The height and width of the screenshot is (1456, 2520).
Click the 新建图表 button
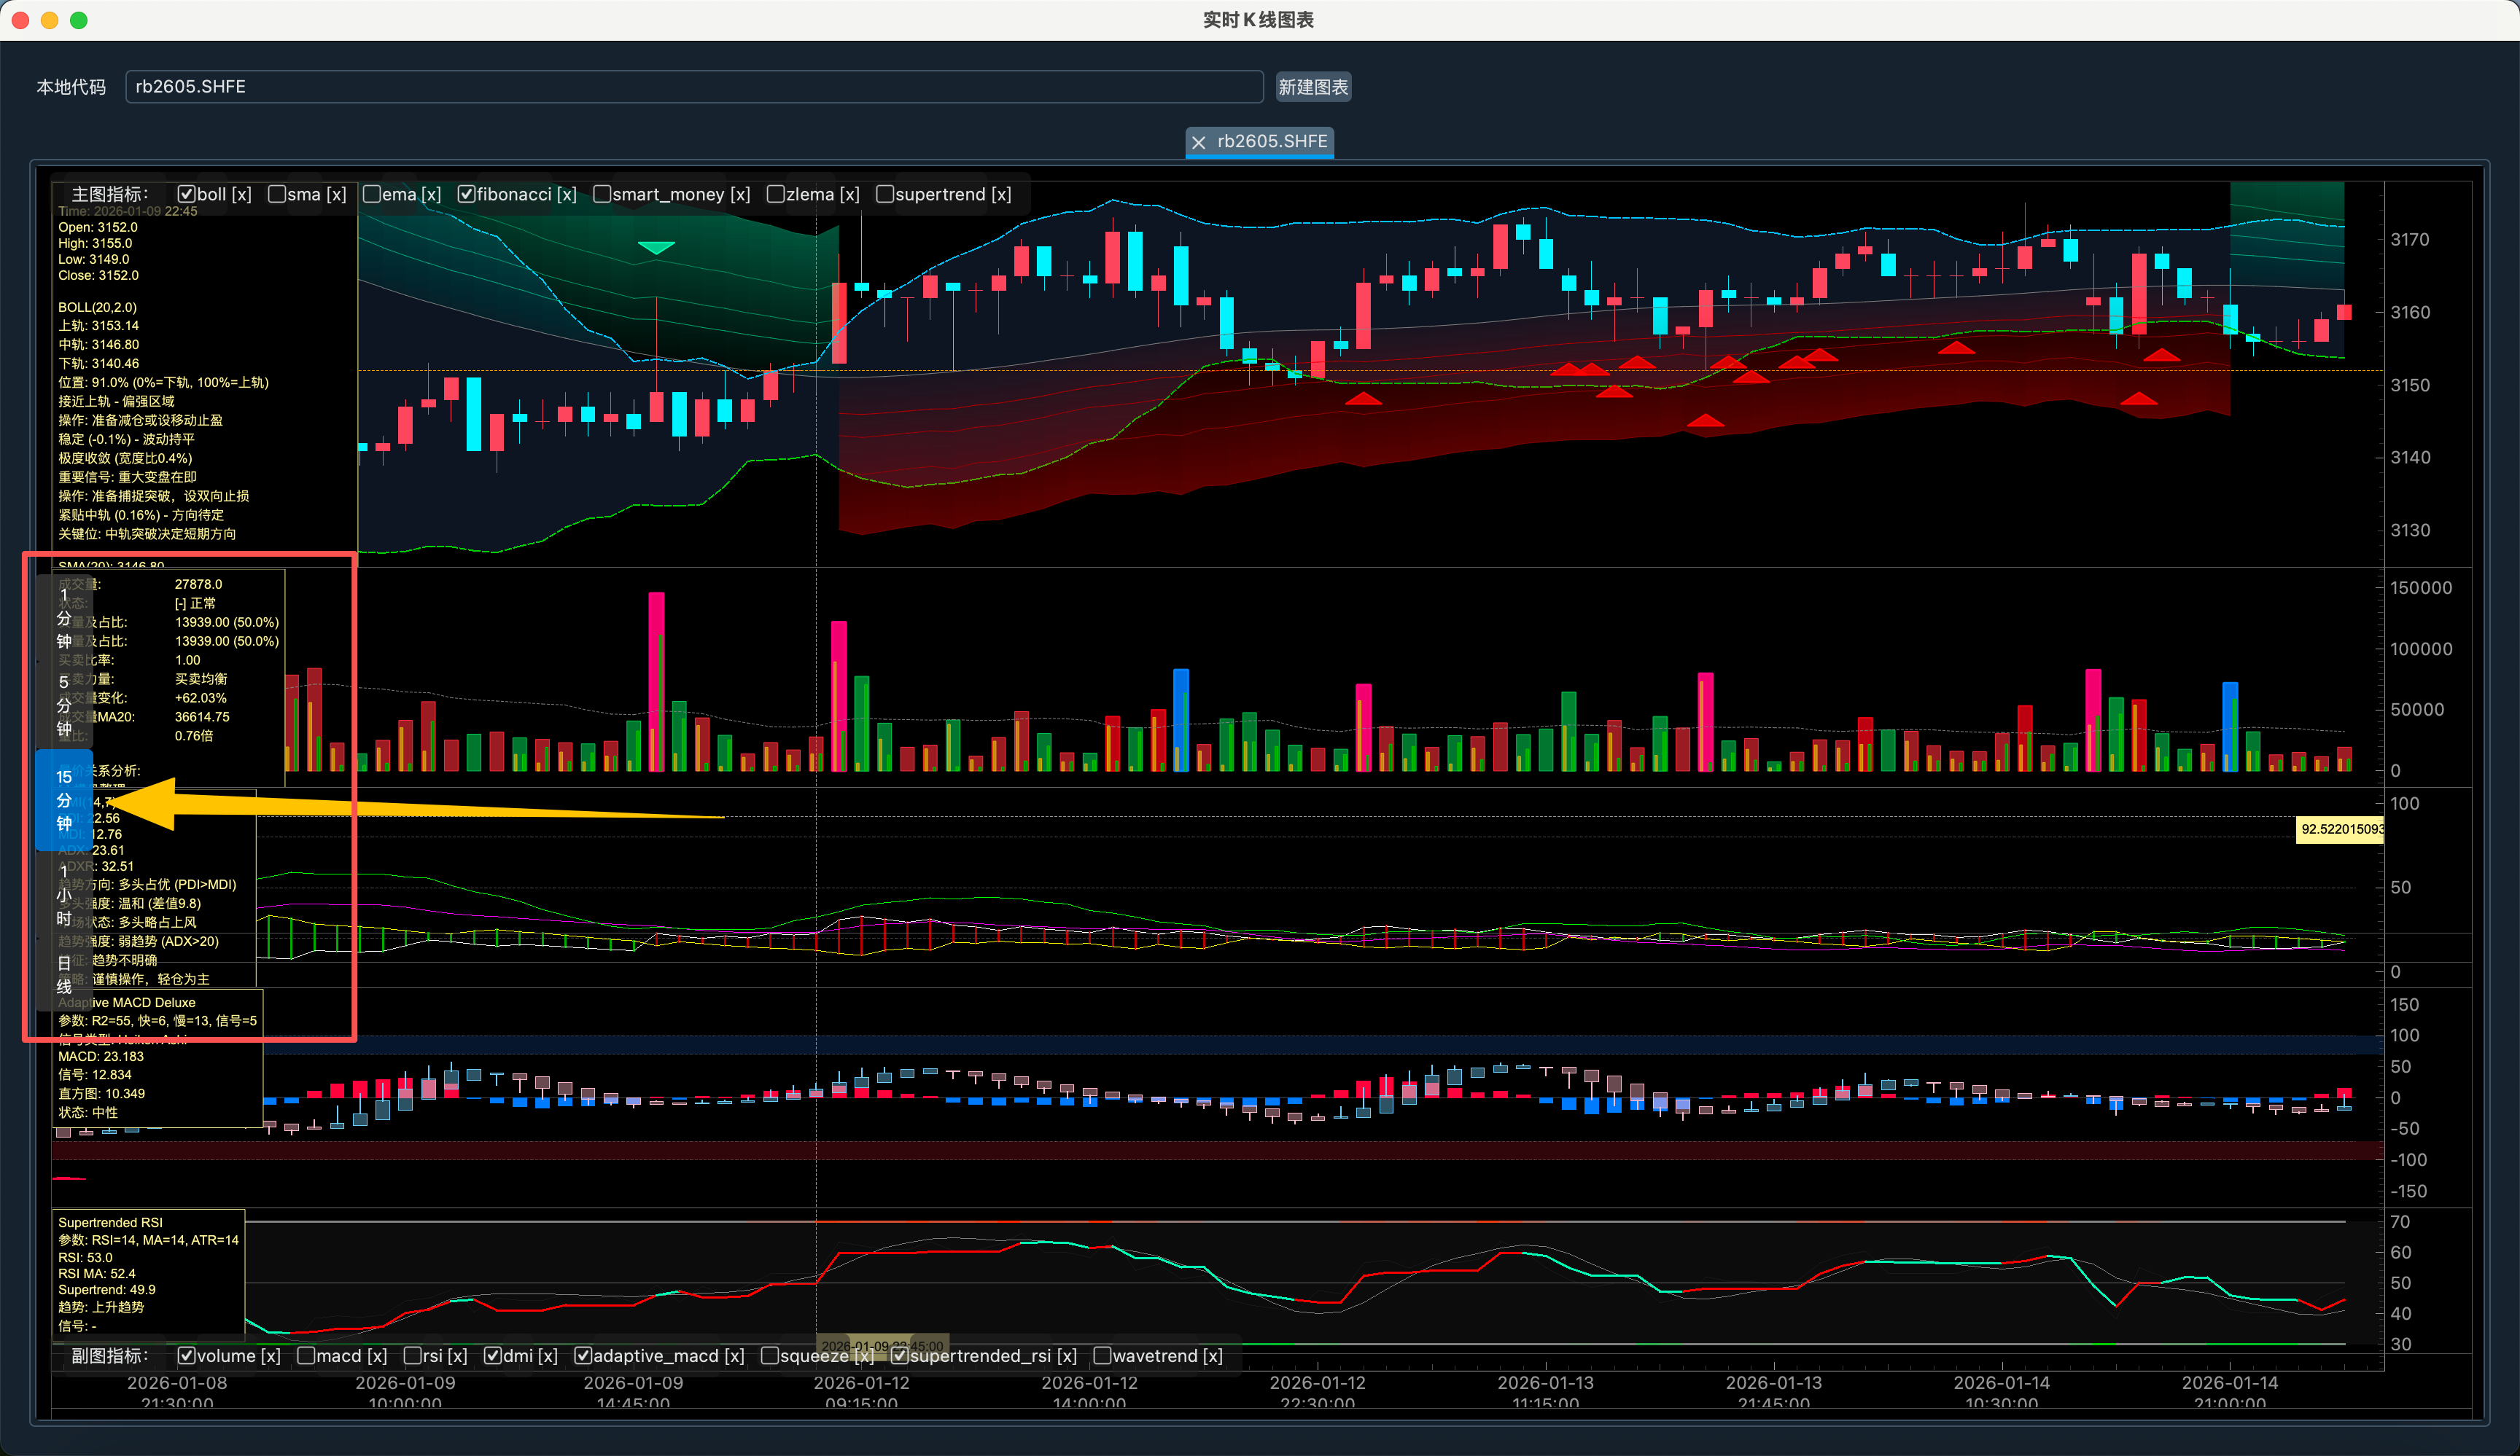[x=1313, y=87]
